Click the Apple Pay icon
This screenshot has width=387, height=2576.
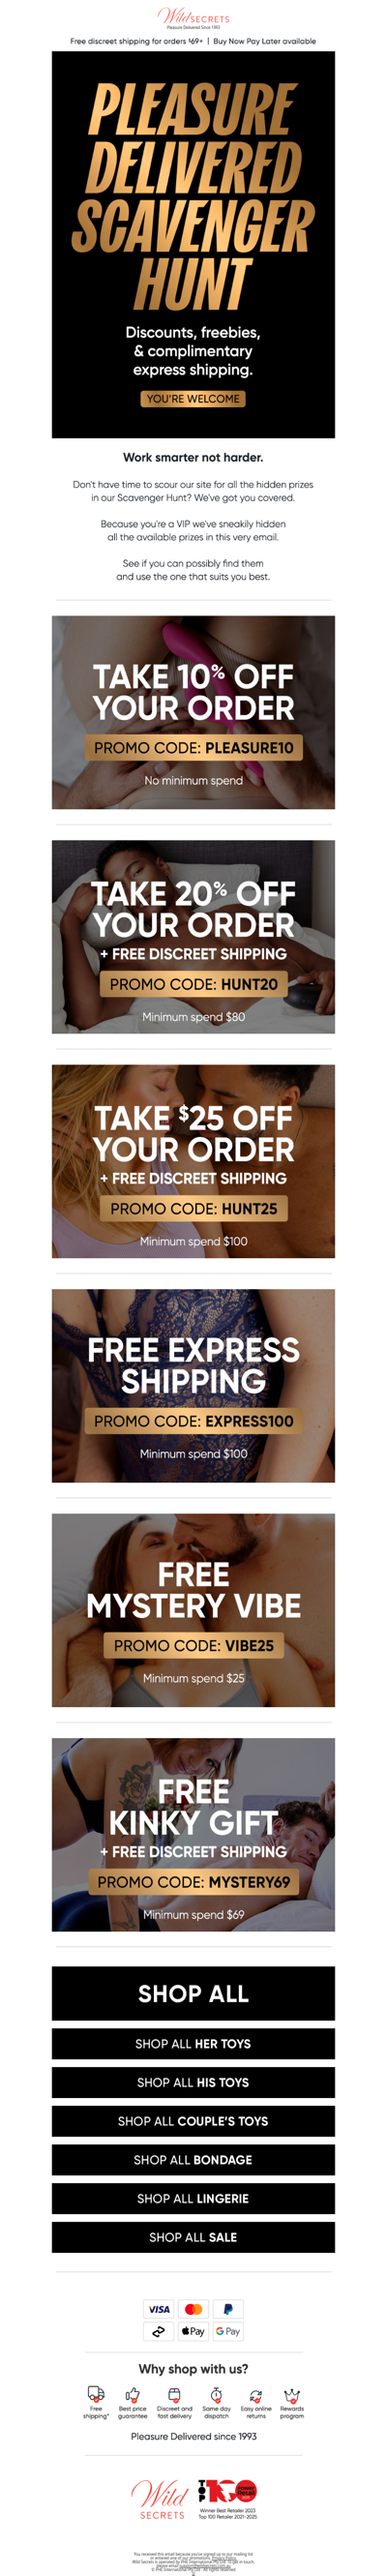point(193,2331)
